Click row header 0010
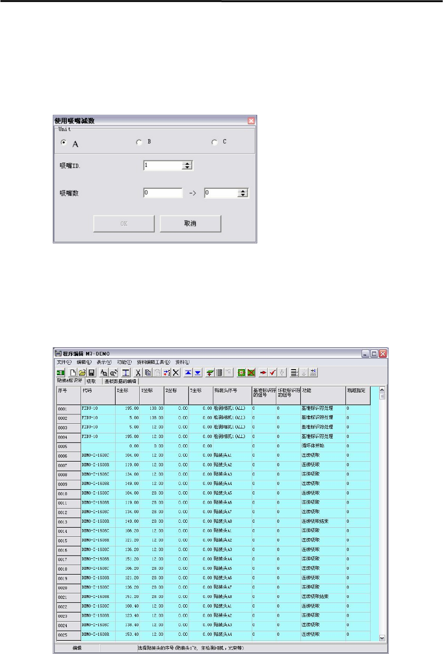Screen dimensions: 443x654 pyautogui.click(x=68, y=494)
